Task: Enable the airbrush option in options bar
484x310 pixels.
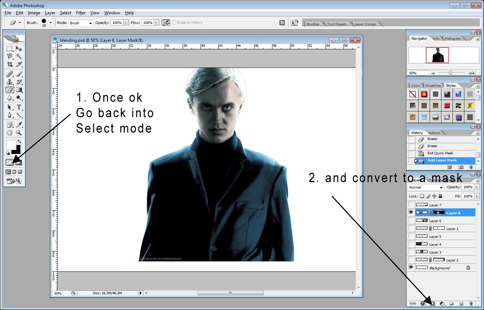Action: point(166,22)
